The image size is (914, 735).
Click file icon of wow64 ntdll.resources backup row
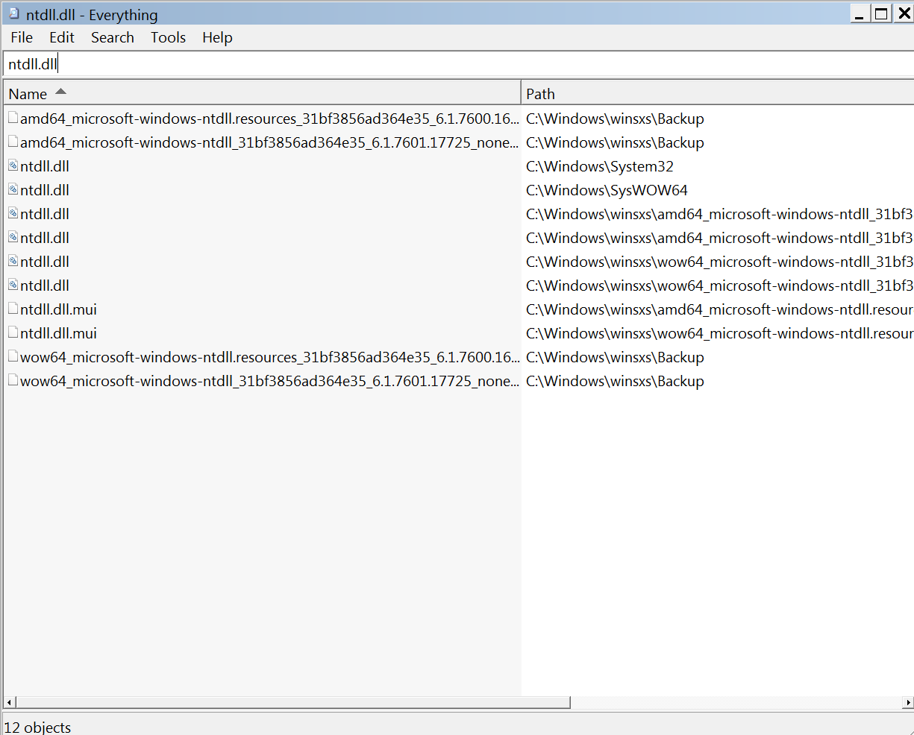tap(13, 356)
